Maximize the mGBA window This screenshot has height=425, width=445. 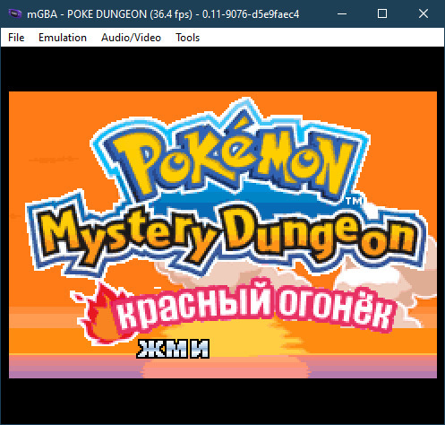pyautogui.click(x=382, y=13)
